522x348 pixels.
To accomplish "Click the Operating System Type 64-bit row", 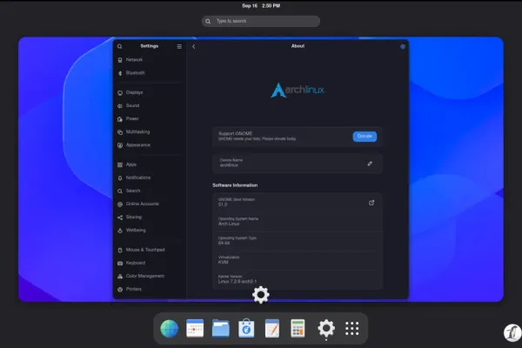I will [x=298, y=241].
